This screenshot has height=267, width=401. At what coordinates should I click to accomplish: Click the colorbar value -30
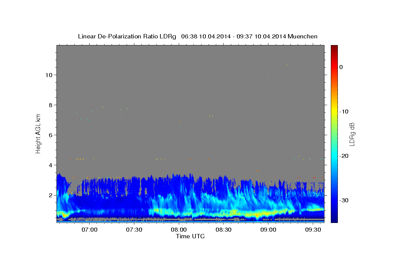(344, 200)
